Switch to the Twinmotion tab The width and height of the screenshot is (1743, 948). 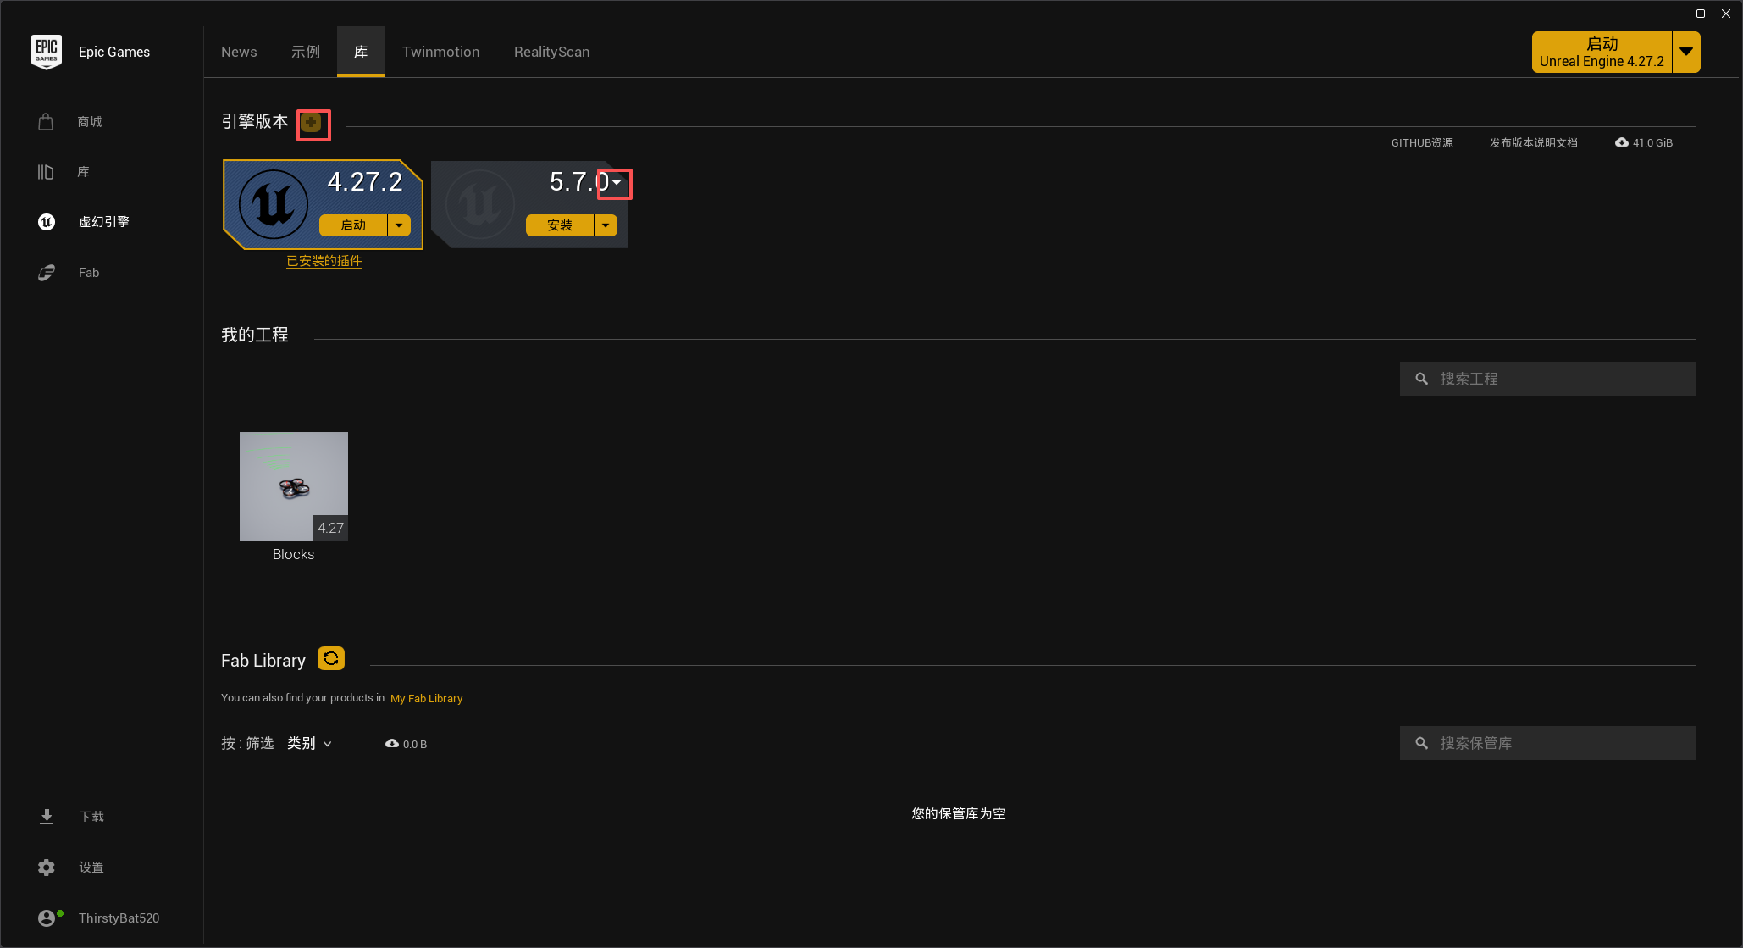tap(440, 52)
